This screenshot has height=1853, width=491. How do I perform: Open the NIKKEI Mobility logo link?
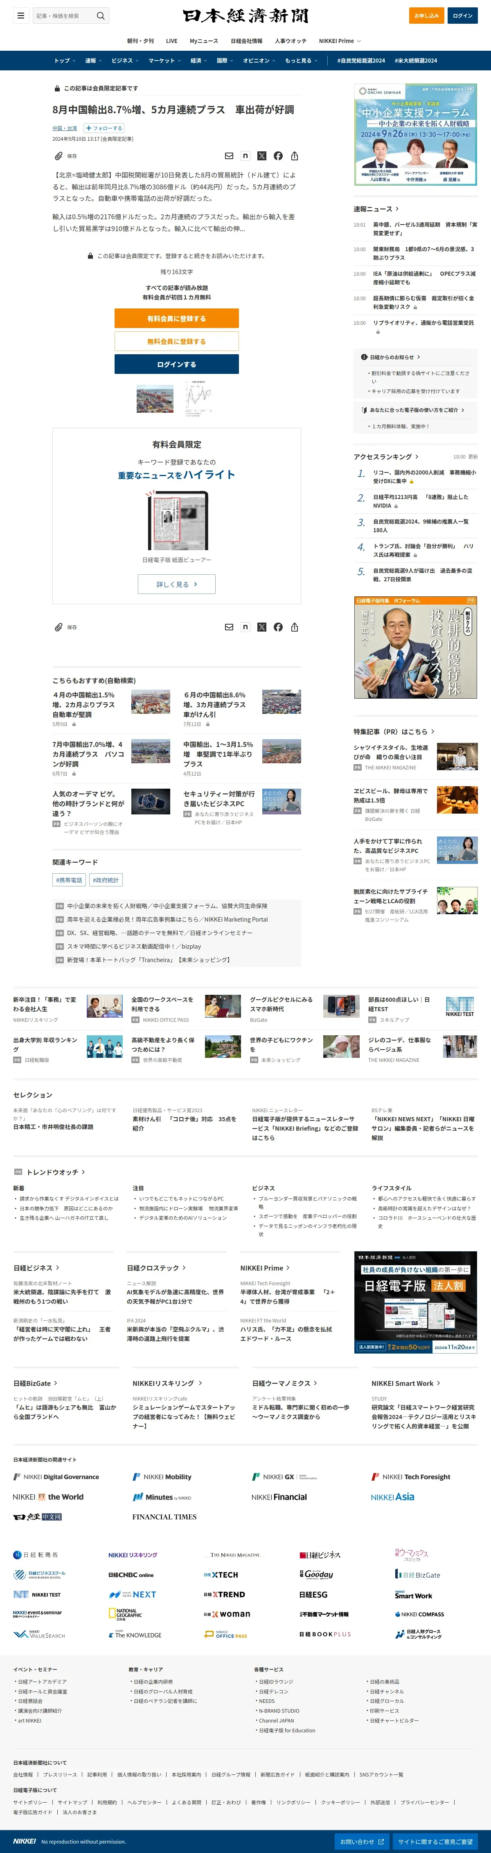point(162,1477)
